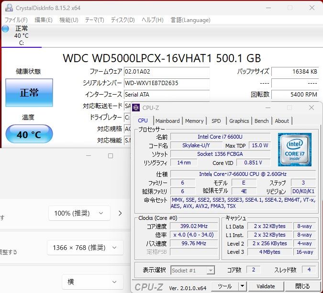Click the Skylake-U/Y code name value
This screenshot has height=293, width=323.
click(196, 145)
